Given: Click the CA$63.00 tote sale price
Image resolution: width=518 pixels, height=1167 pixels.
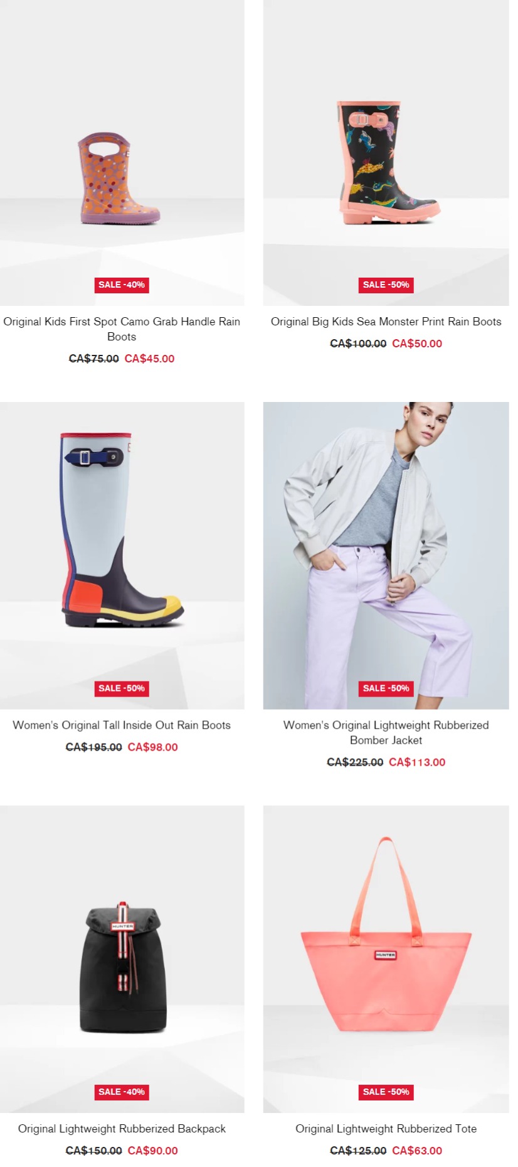Looking at the screenshot, I should point(417,1151).
